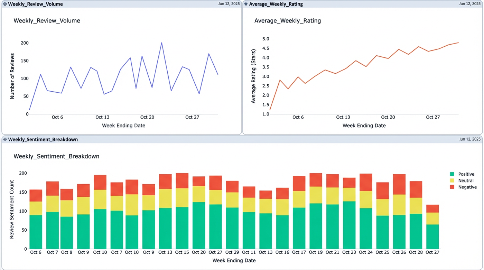Viewport: 484px width, 270px height.
Task: Select the green Positive legend swatch
Action: pos(452,174)
